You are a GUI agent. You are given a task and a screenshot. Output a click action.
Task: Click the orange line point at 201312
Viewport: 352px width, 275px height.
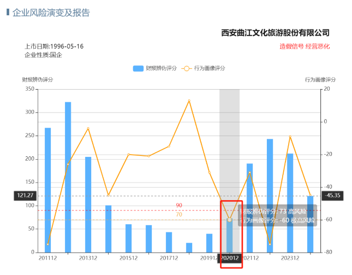point(88,128)
